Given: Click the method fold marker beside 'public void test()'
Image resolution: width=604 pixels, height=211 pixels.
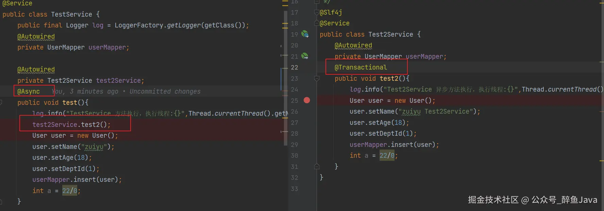Looking at the screenshot, I should tap(1, 102).
